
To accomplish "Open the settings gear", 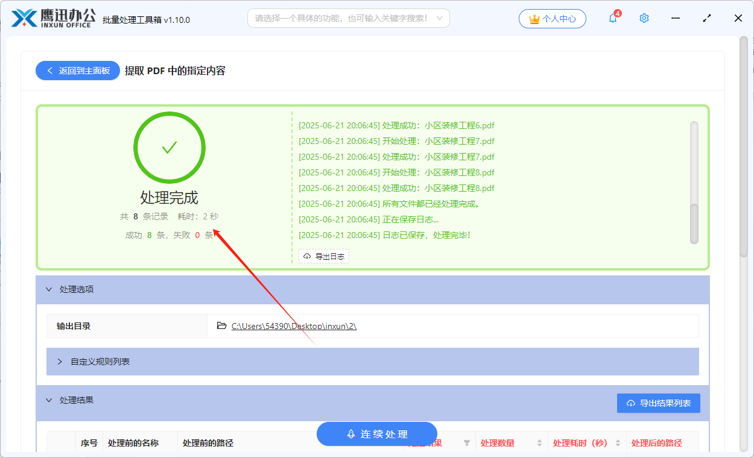I will click(644, 18).
